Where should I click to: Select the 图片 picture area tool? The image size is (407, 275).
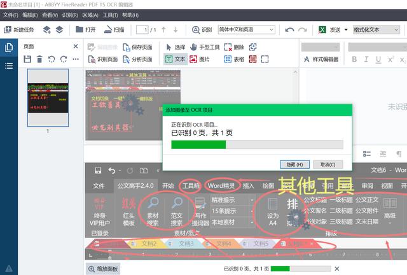(x=199, y=59)
